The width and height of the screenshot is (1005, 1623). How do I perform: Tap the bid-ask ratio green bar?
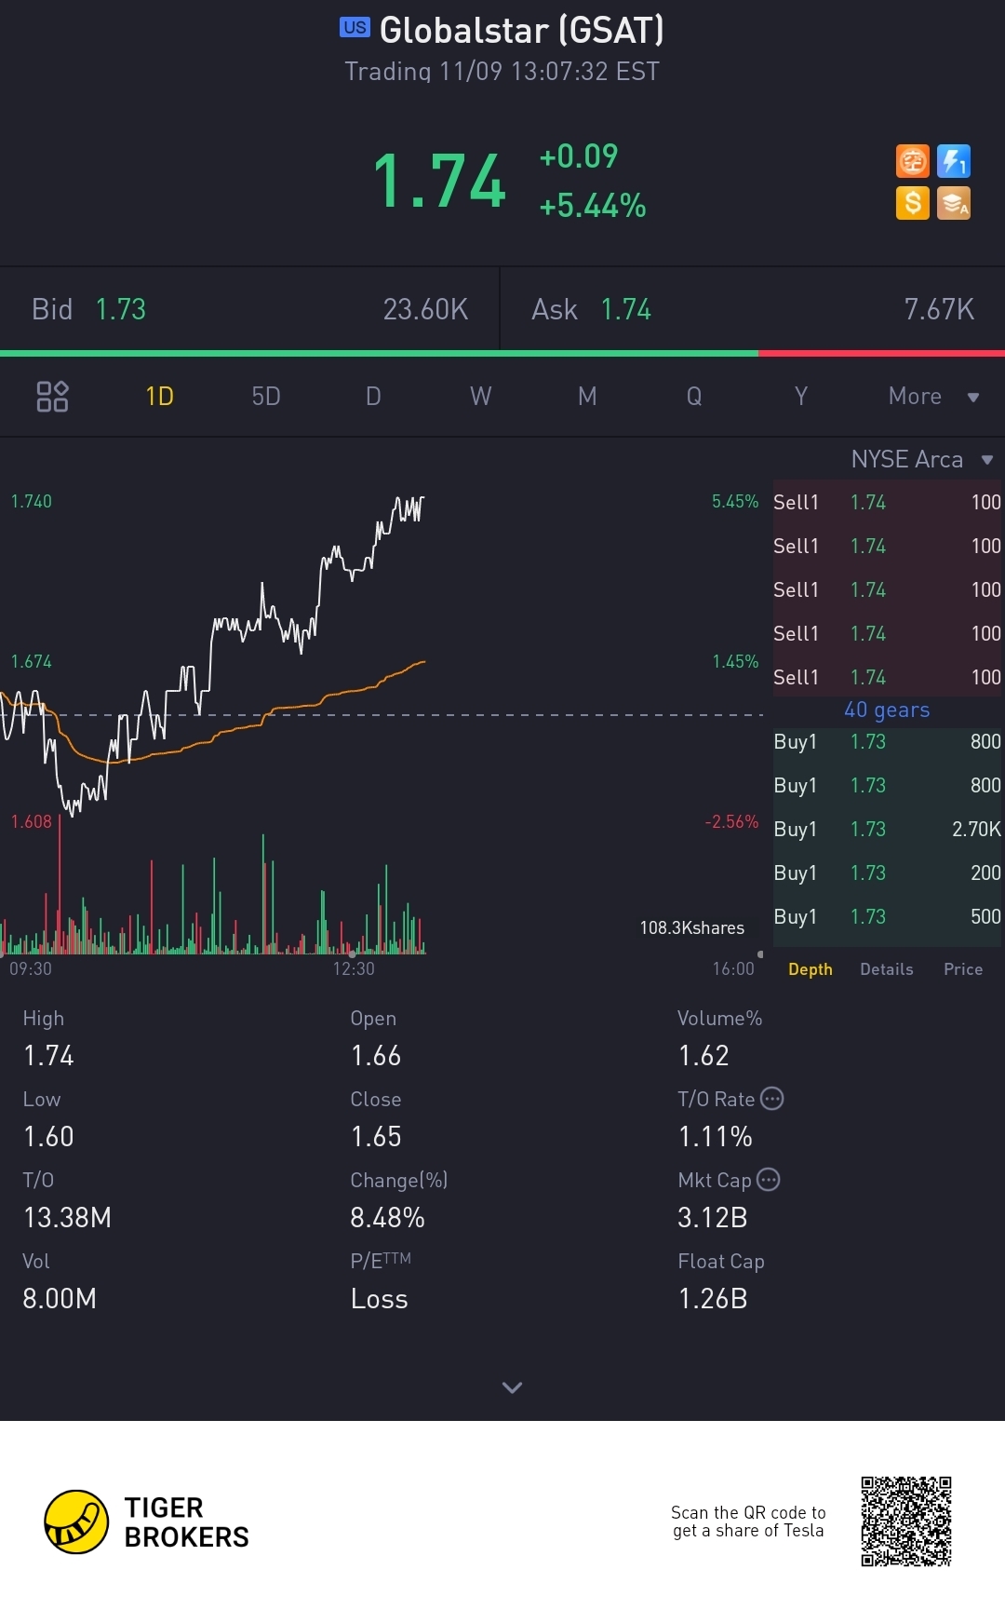coord(379,354)
